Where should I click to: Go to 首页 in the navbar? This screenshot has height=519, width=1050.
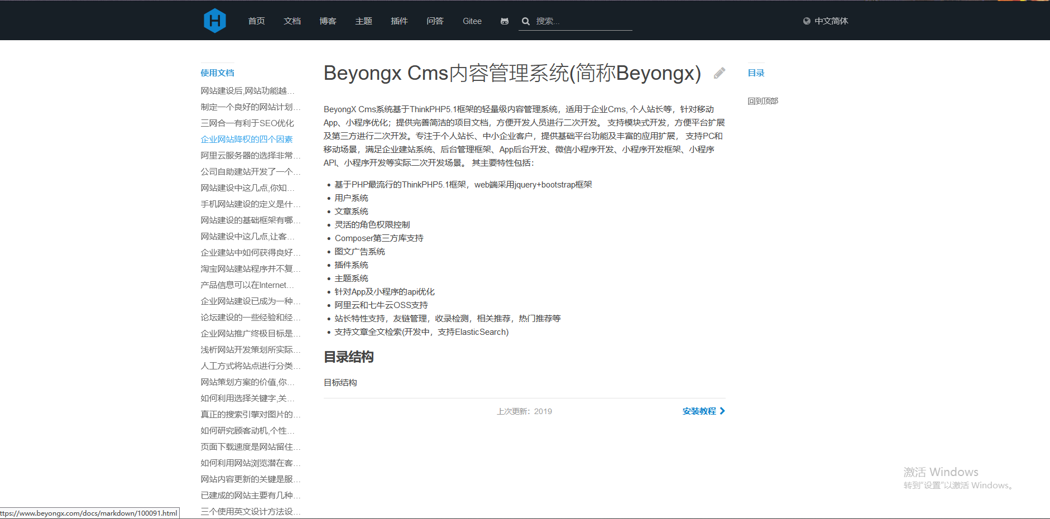pyautogui.click(x=257, y=21)
